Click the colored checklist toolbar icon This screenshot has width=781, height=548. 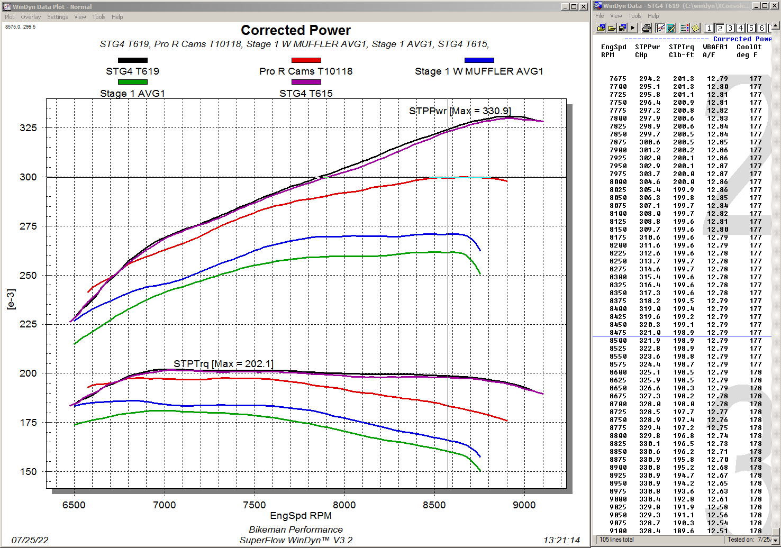685,28
